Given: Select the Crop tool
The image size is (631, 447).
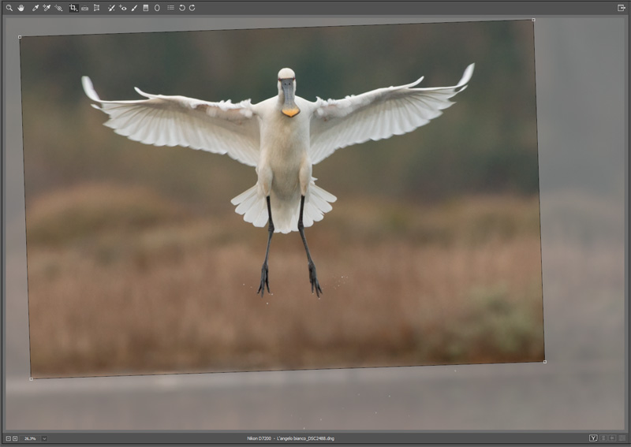Looking at the screenshot, I should (x=73, y=8).
